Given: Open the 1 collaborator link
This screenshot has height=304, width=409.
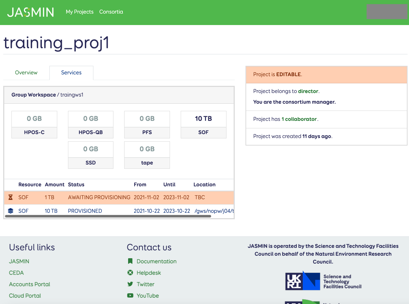Looking at the screenshot, I should tap(299, 119).
